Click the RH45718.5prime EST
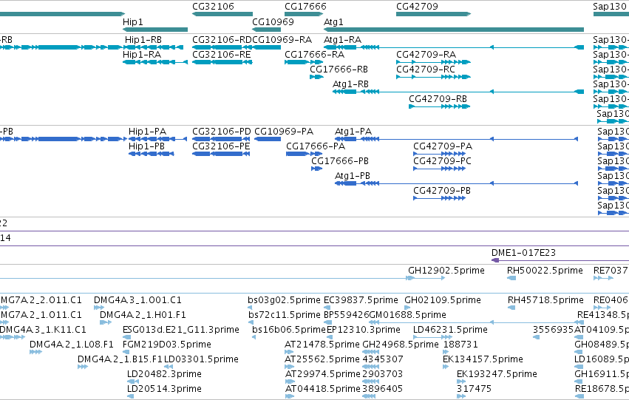This screenshot has width=629, height=400. [511, 308]
